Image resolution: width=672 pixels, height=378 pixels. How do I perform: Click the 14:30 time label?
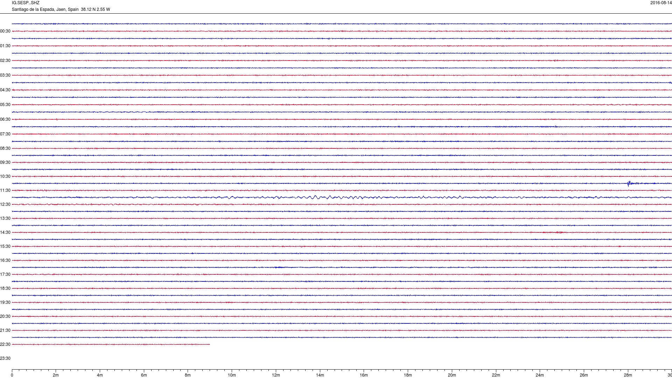(5, 232)
